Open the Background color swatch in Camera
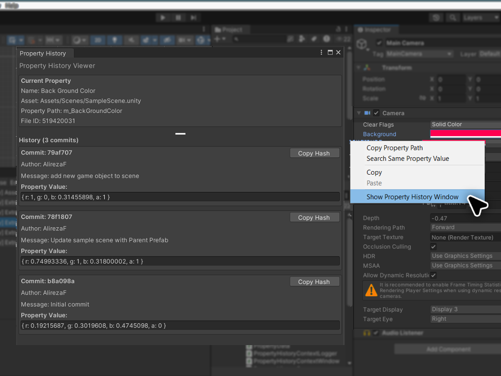 (x=466, y=134)
